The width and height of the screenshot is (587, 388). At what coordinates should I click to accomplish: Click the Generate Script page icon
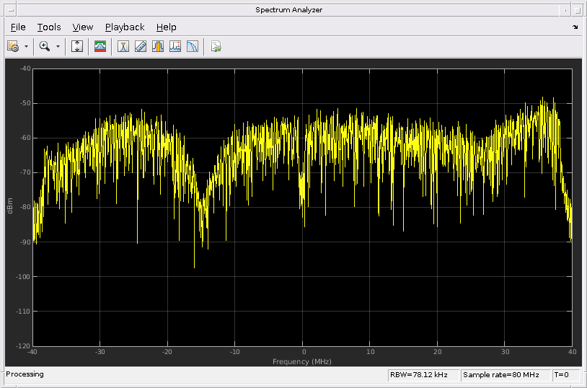pos(216,46)
